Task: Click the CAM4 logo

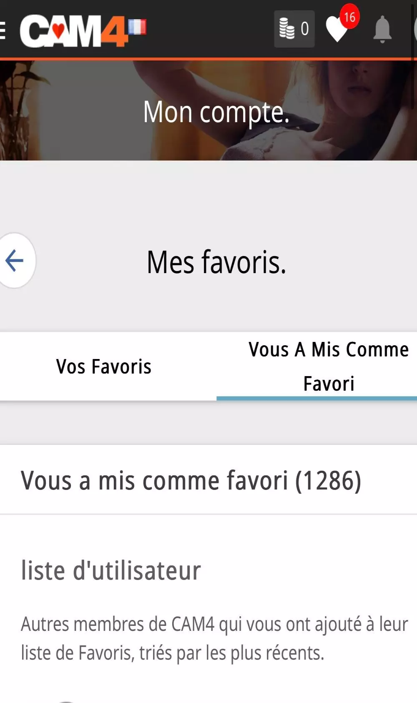Action: coord(73,30)
